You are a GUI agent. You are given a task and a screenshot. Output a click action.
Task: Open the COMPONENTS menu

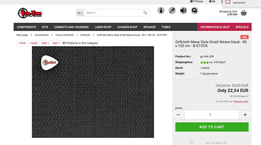[26, 27]
